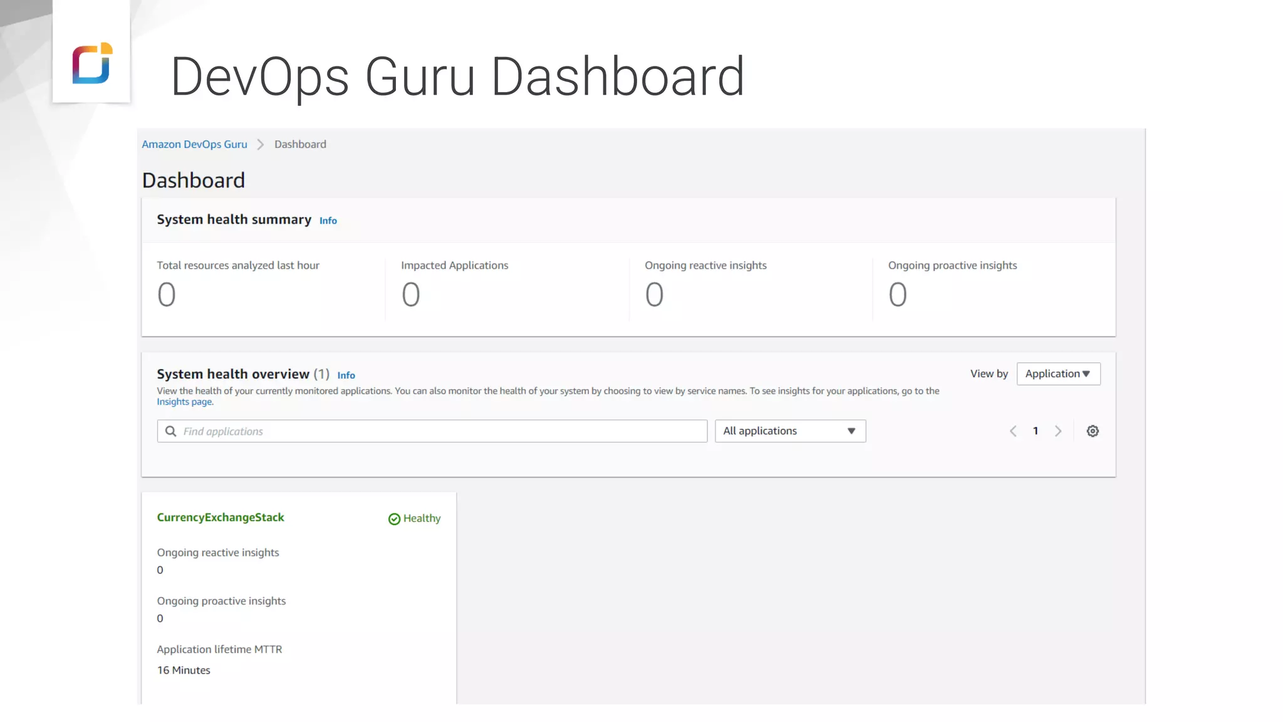
Task: Click Ongoing reactive insights summary label
Action: click(705, 265)
